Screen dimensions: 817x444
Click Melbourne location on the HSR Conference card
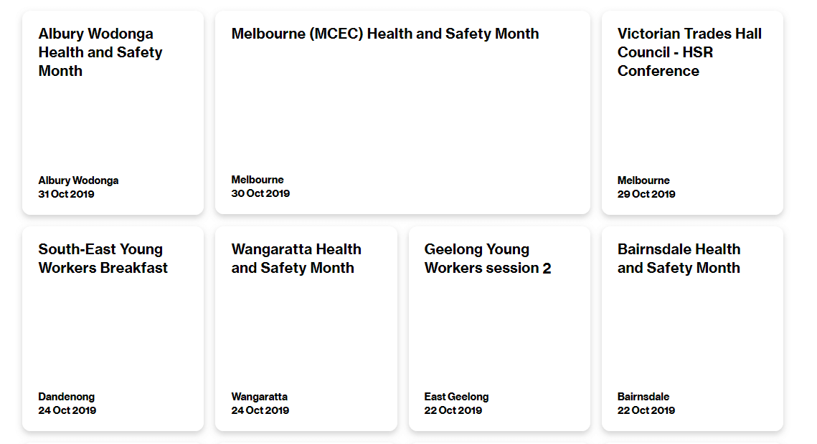[x=643, y=180]
